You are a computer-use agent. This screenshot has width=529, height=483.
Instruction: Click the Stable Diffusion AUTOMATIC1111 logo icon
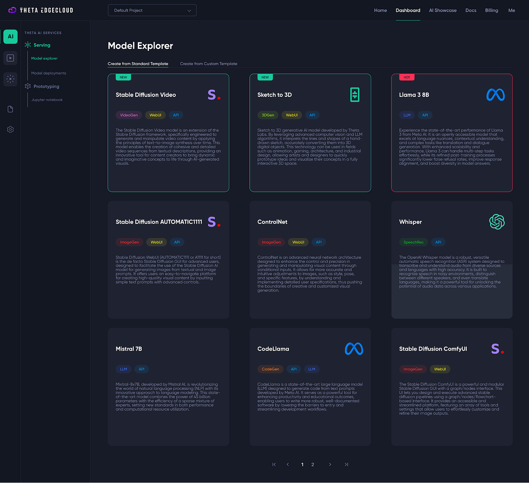(x=214, y=222)
